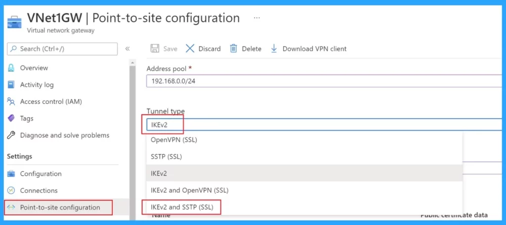Click the Connections circle icon

point(11,190)
